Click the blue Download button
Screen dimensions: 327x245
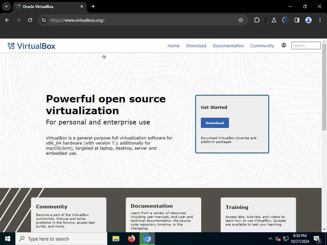tap(215, 123)
